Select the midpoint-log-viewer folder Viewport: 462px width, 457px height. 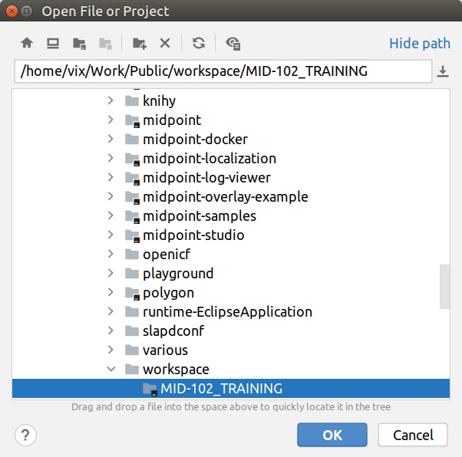pyautogui.click(x=231, y=177)
